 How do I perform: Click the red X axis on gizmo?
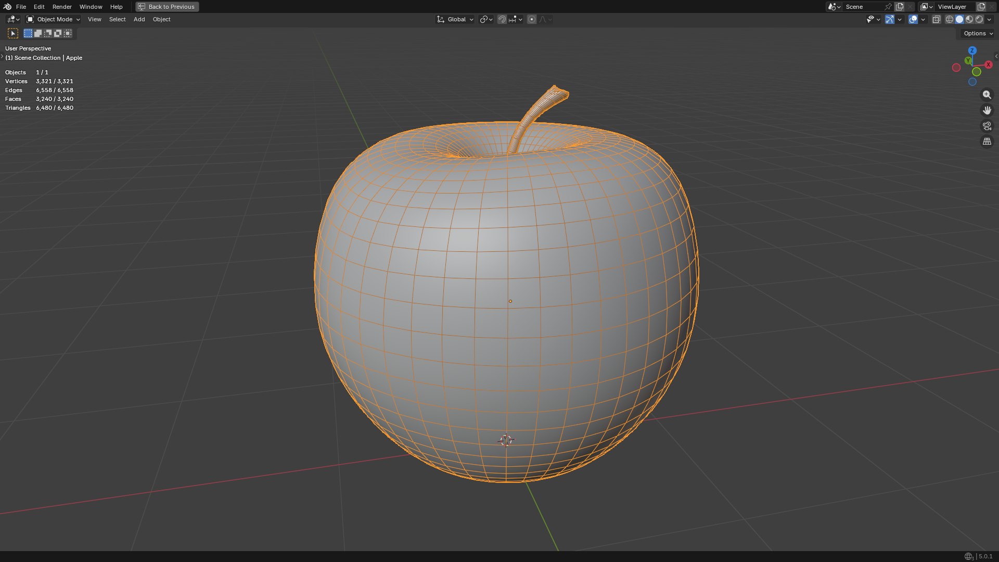tap(988, 65)
